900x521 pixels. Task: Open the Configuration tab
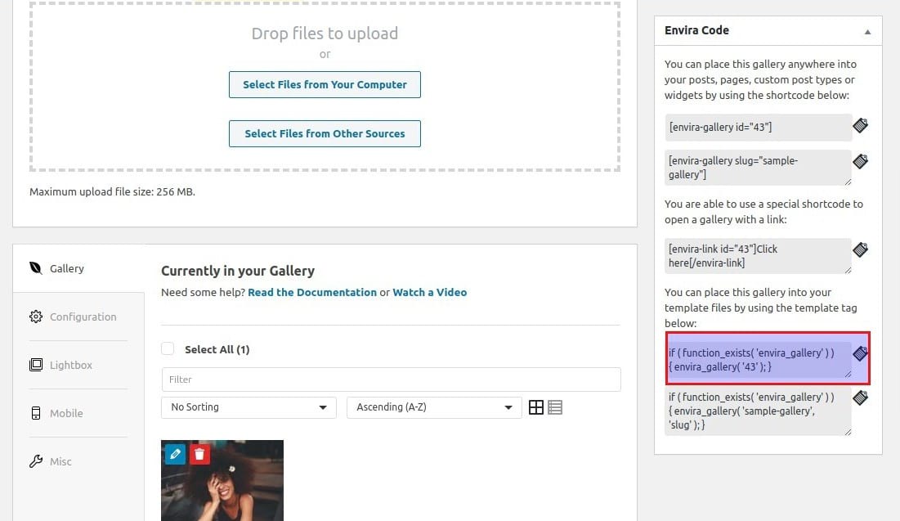pyautogui.click(x=83, y=317)
